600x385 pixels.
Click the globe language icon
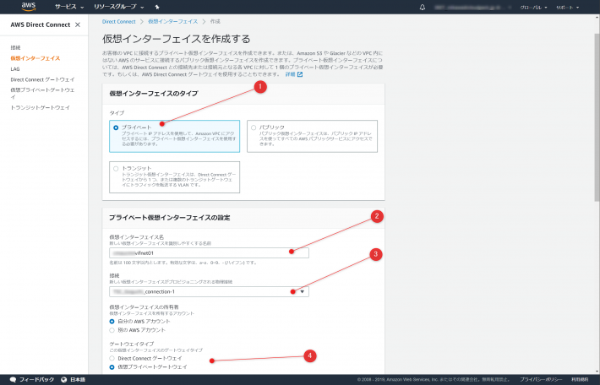pos(64,380)
